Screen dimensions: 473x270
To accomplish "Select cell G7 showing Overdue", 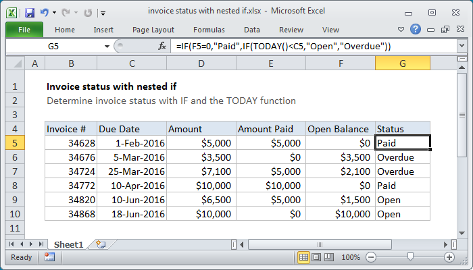I will (402, 171).
